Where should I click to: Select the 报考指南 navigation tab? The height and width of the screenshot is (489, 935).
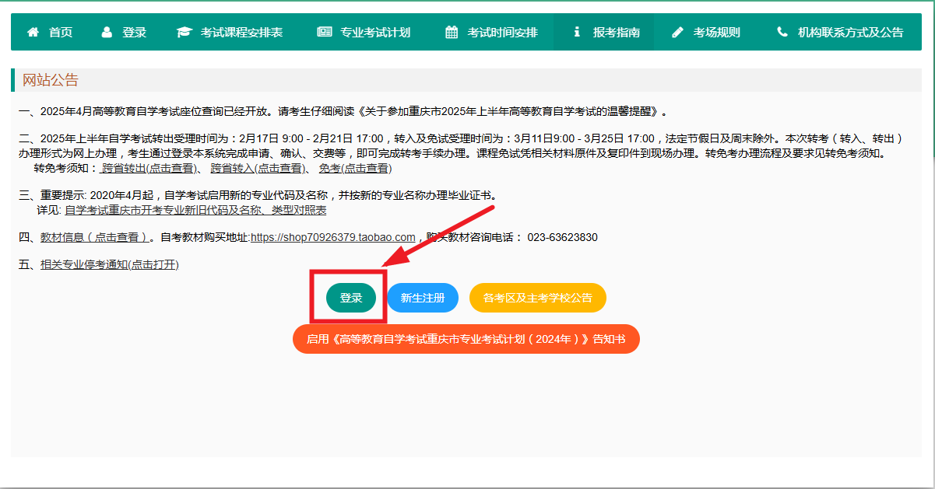[616, 33]
